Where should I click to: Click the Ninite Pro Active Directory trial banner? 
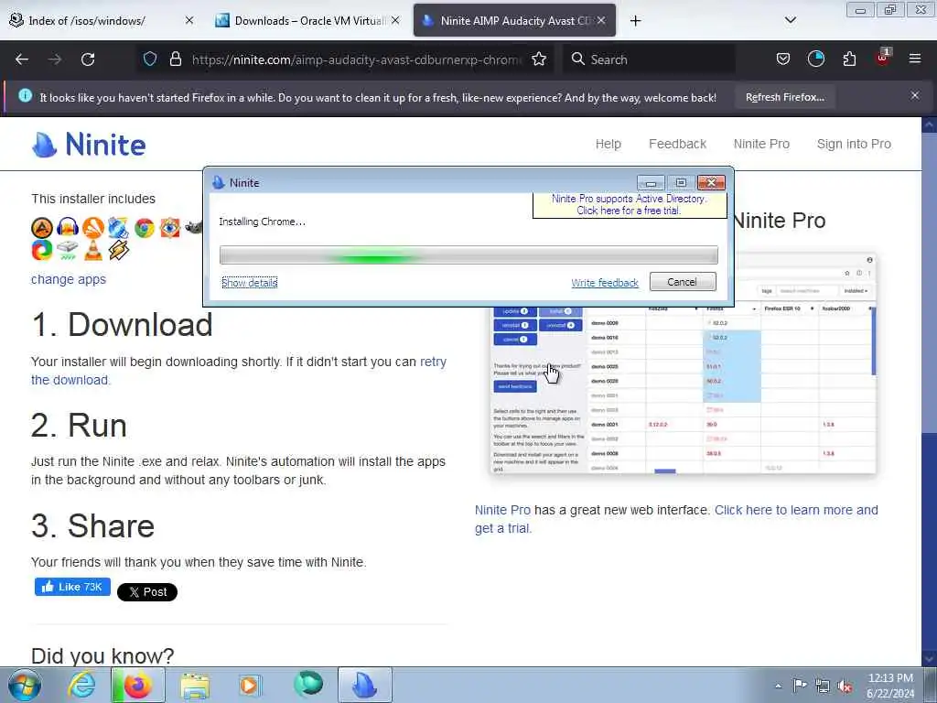[629, 204]
